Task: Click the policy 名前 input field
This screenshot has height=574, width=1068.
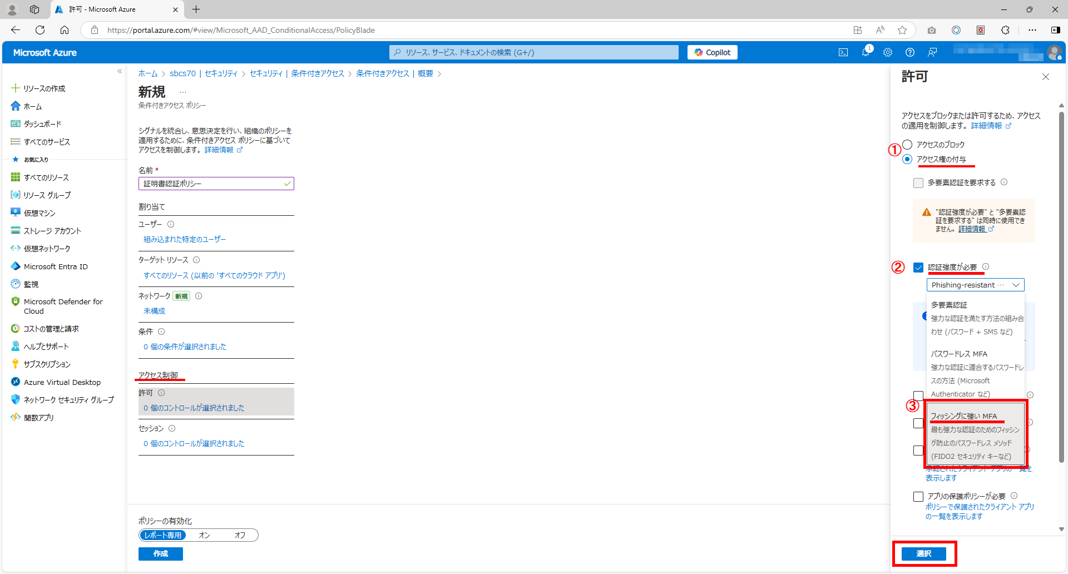Action: [x=216, y=184]
